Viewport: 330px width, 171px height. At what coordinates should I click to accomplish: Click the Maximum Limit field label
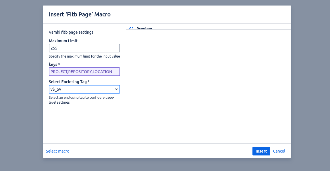(x=63, y=41)
